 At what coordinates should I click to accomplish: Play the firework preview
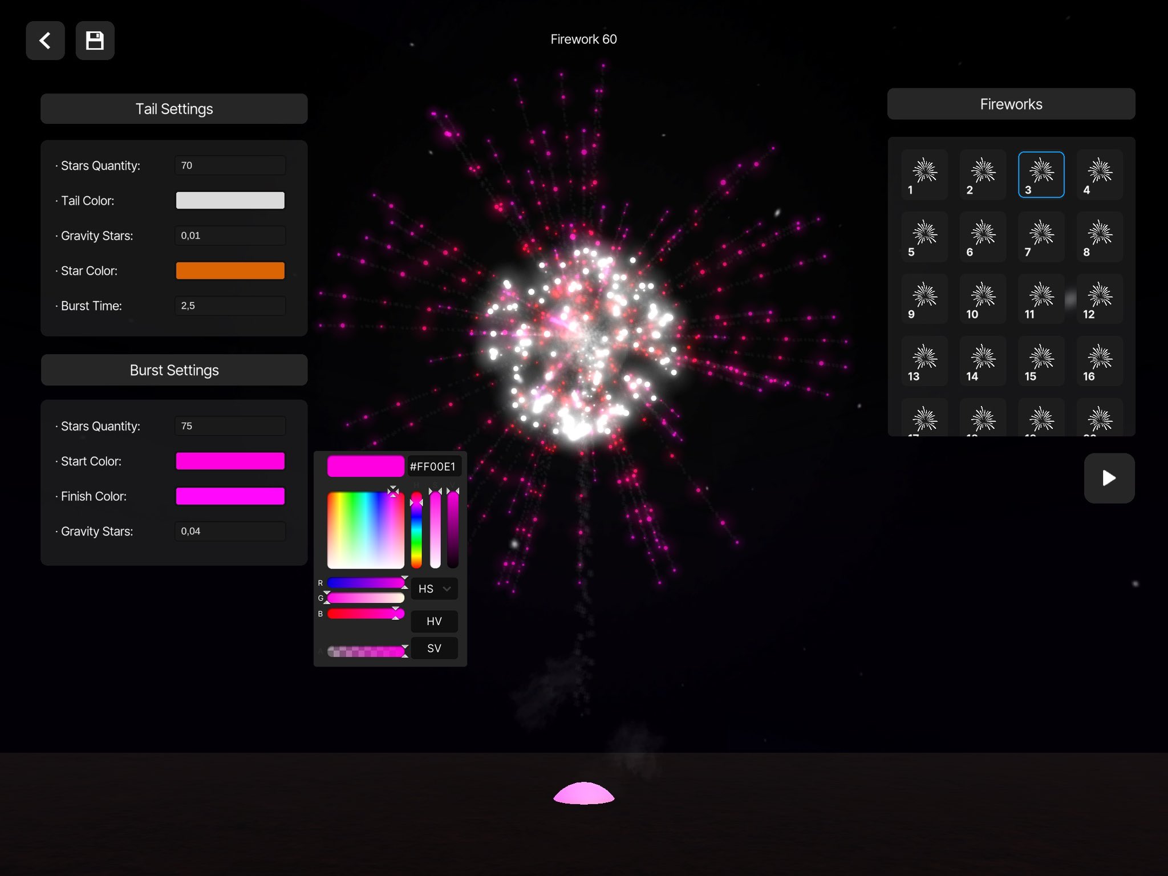point(1108,478)
